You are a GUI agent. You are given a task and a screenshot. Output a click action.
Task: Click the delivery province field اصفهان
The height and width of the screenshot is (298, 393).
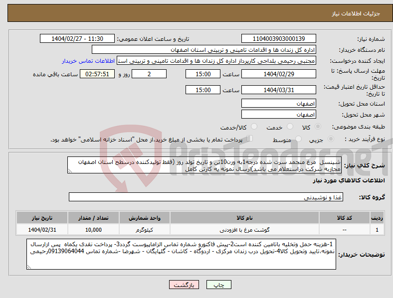(x=279, y=103)
